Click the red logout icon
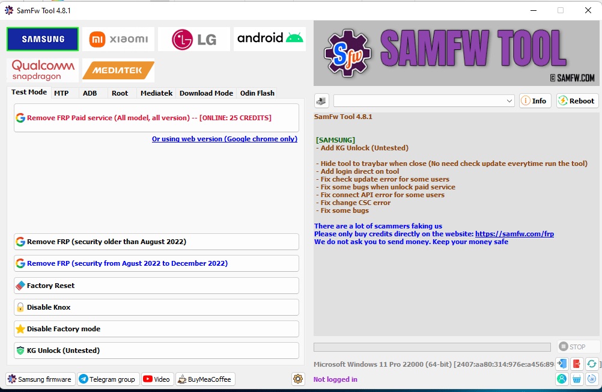This screenshot has width=602, height=392. [577, 363]
